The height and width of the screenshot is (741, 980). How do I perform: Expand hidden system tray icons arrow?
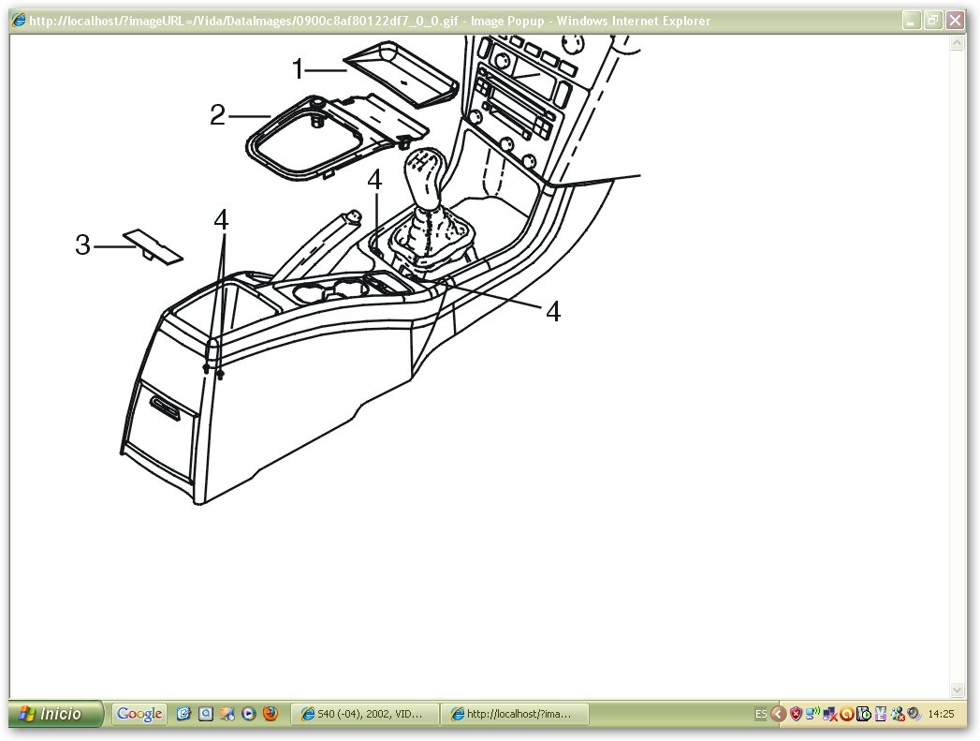coord(778,714)
